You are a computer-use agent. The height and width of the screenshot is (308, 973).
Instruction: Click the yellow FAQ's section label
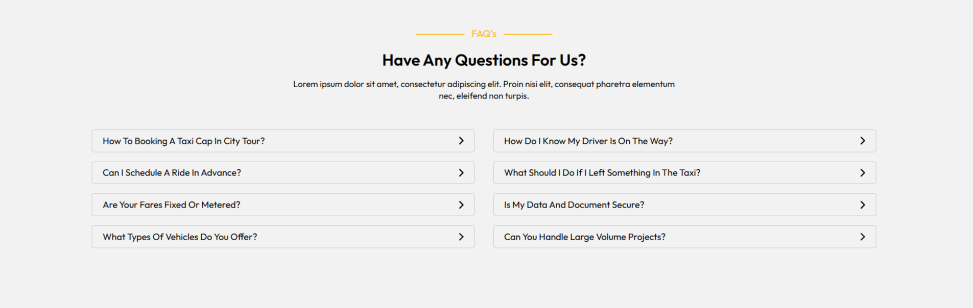point(484,34)
